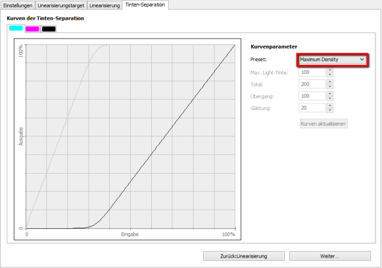
Task: Click the Max. Light-Tinte value field
Action: click(x=312, y=72)
